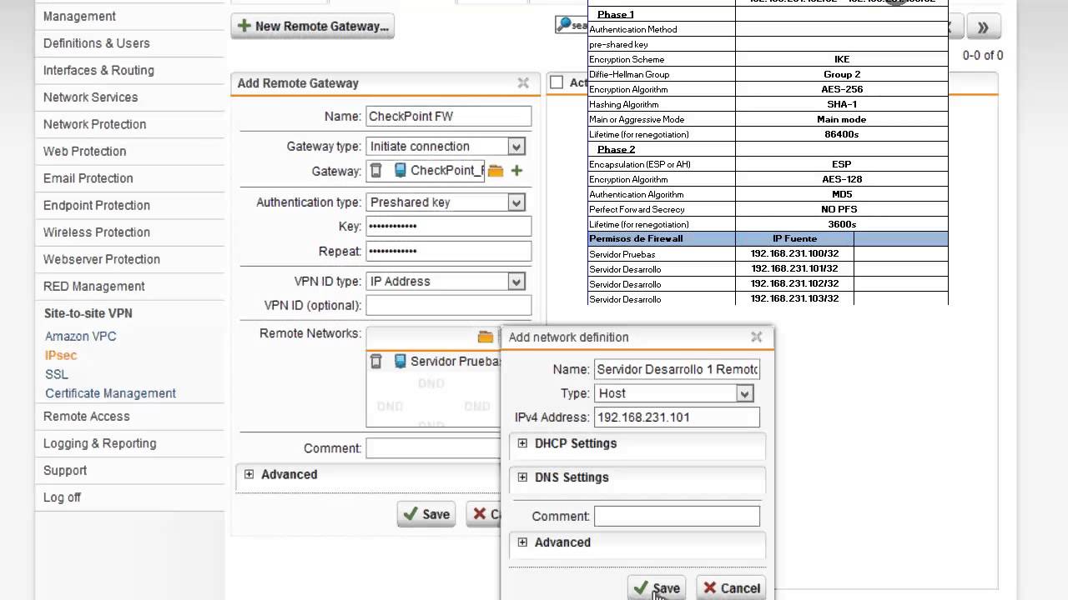
Task: Click Log off in sidebar
Action: click(62, 497)
